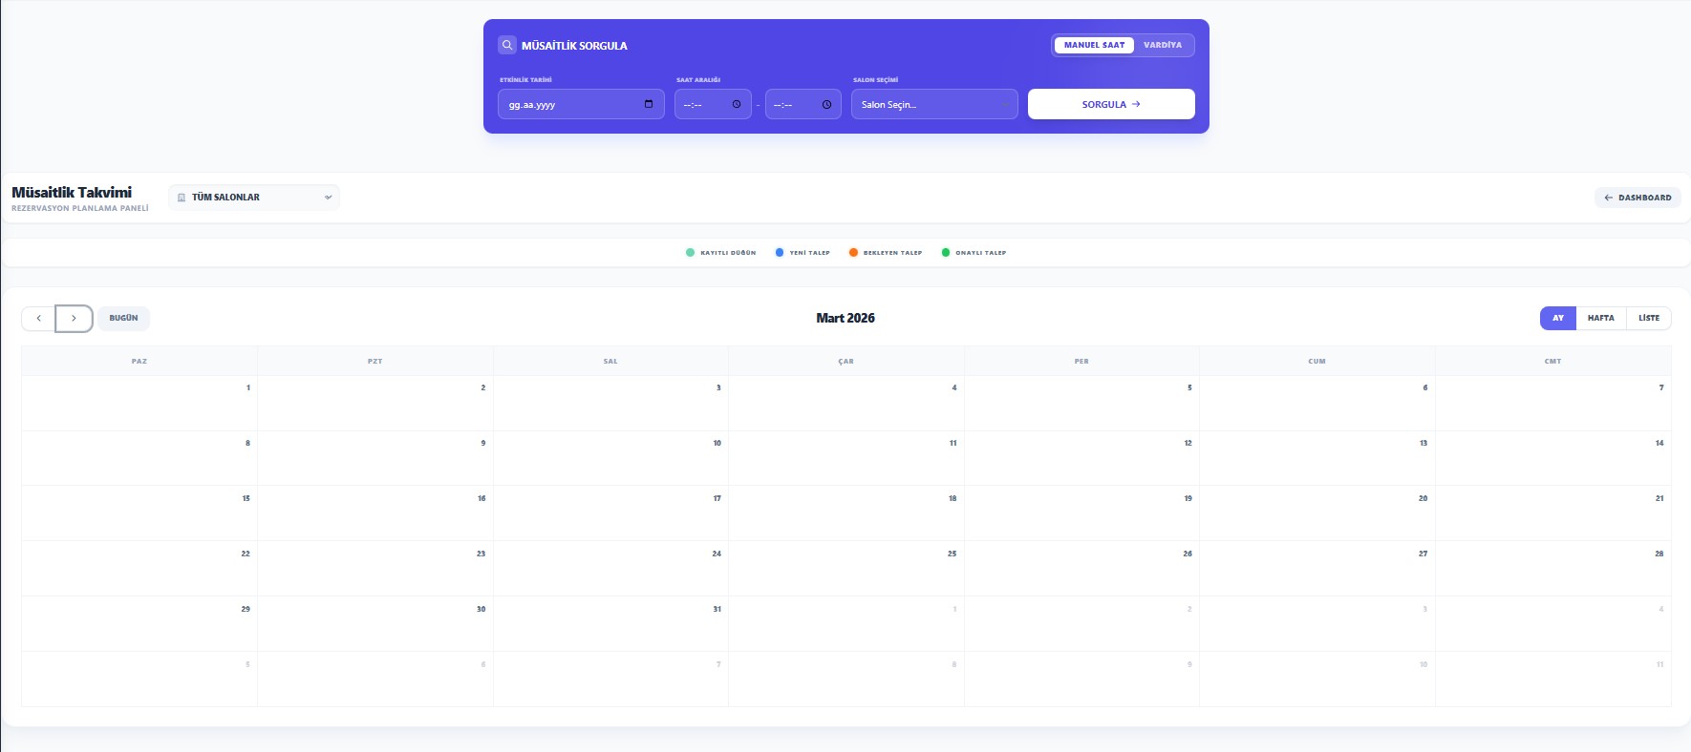Image resolution: width=1691 pixels, height=752 pixels.
Task: Click the back arrow icon on Dashboard button
Action: coord(1608,198)
